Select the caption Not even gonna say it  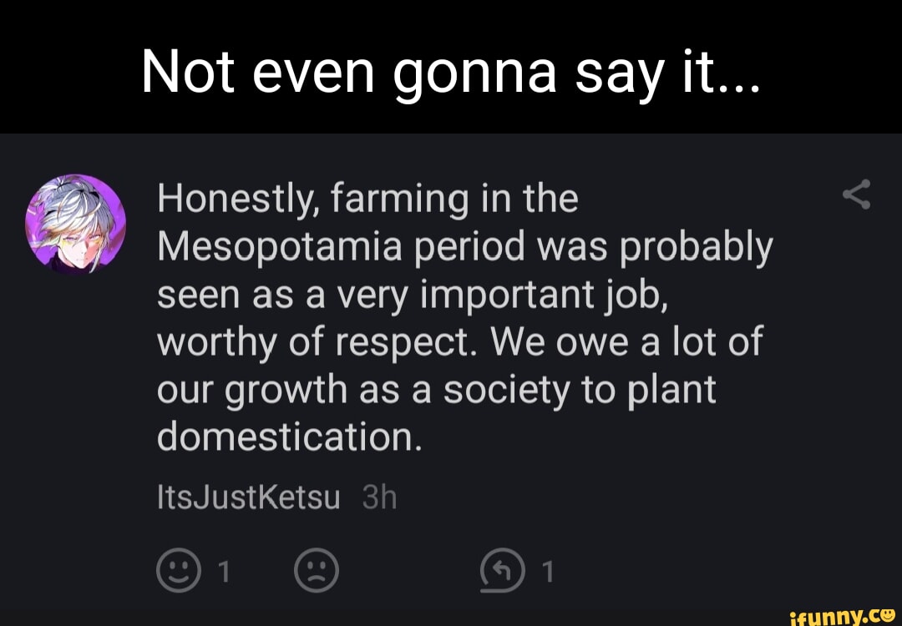[x=451, y=69]
